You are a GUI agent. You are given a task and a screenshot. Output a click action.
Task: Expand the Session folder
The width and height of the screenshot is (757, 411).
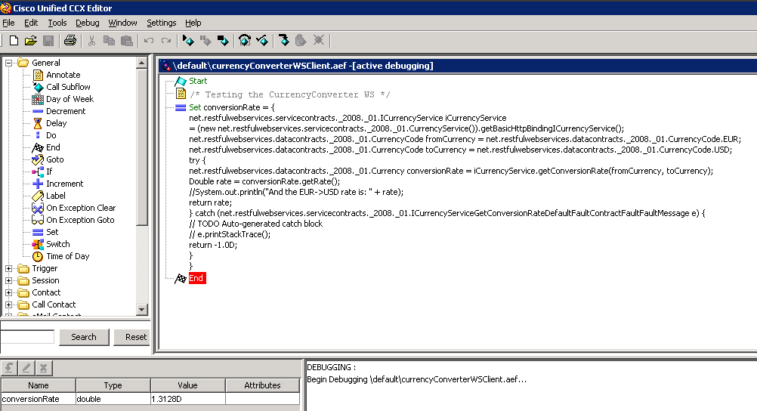click(x=9, y=280)
